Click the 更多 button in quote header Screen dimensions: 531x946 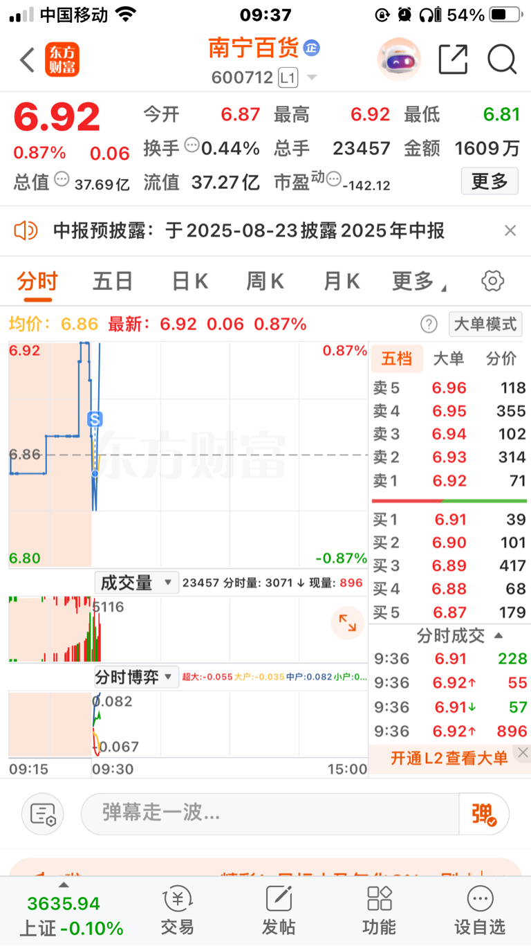[x=490, y=181]
